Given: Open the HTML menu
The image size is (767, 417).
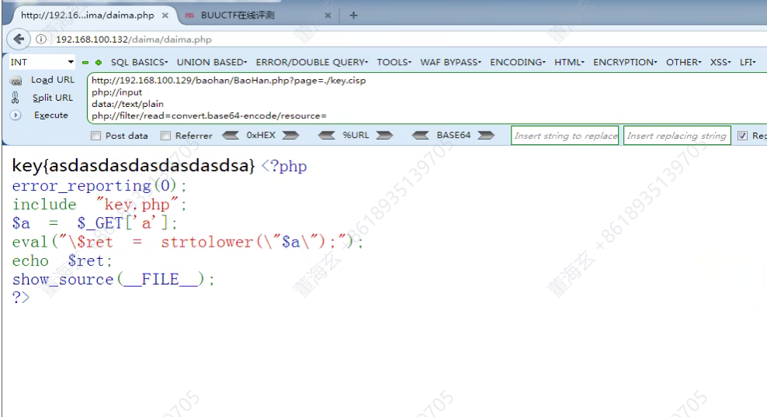Looking at the screenshot, I should tap(569, 62).
